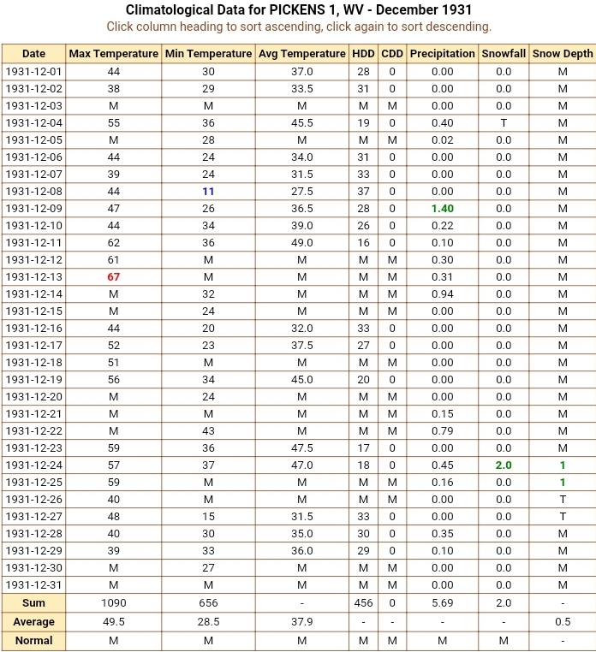Click the 1931-12-31 date cell
Screen dimensions: 596x652
pos(33,584)
